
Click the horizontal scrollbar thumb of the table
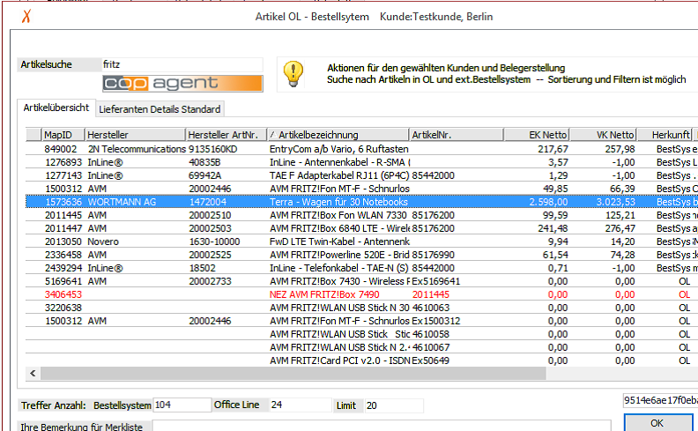pos(293,373)
